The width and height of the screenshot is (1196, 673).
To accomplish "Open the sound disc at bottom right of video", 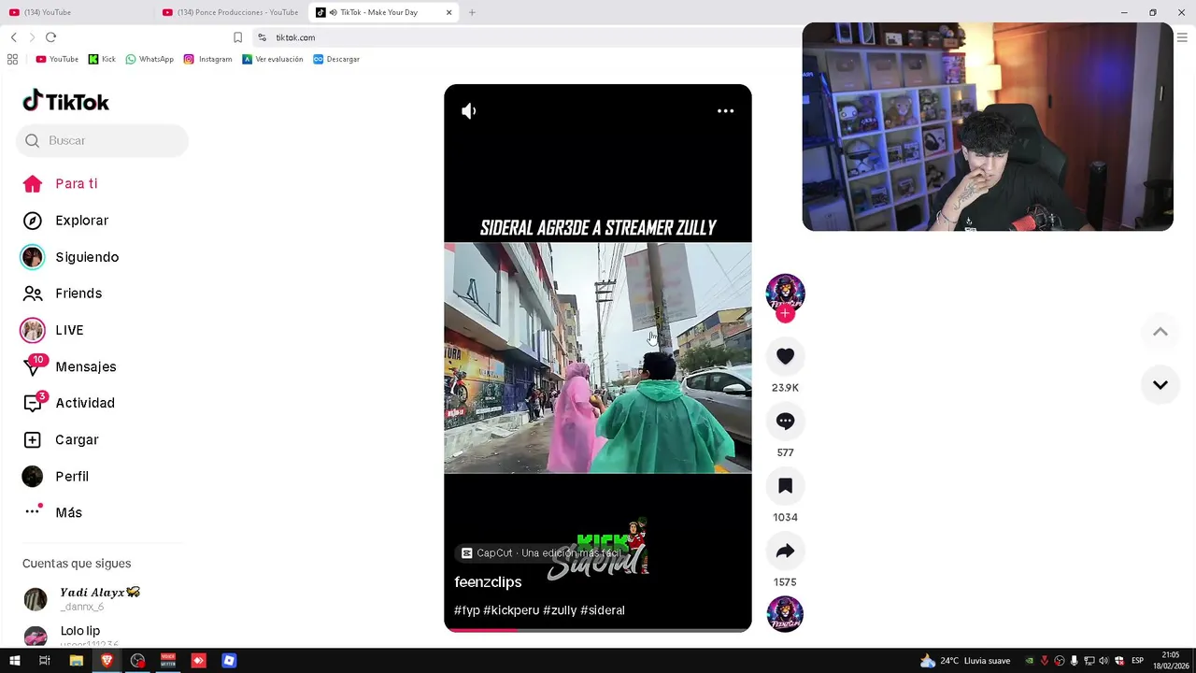I will [785, 614].
